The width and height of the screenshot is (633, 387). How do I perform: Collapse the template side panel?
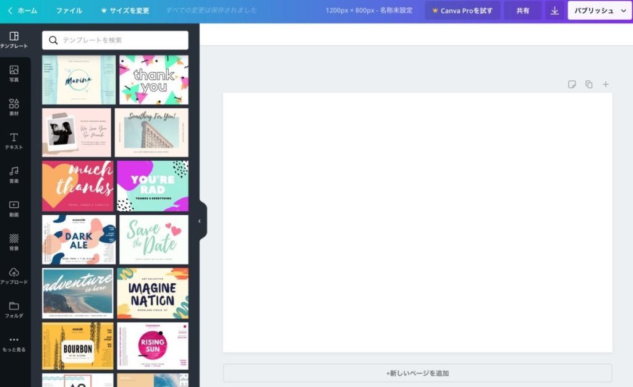200,221
